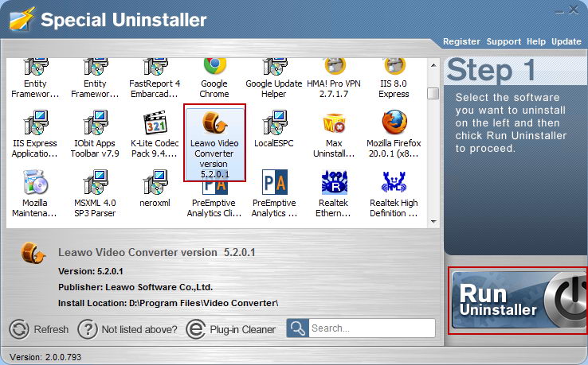This screenshot has width=588, height=365.
Task: Open Plug-in Cleaner Internet Explorer icon
Action: point(195,329)
